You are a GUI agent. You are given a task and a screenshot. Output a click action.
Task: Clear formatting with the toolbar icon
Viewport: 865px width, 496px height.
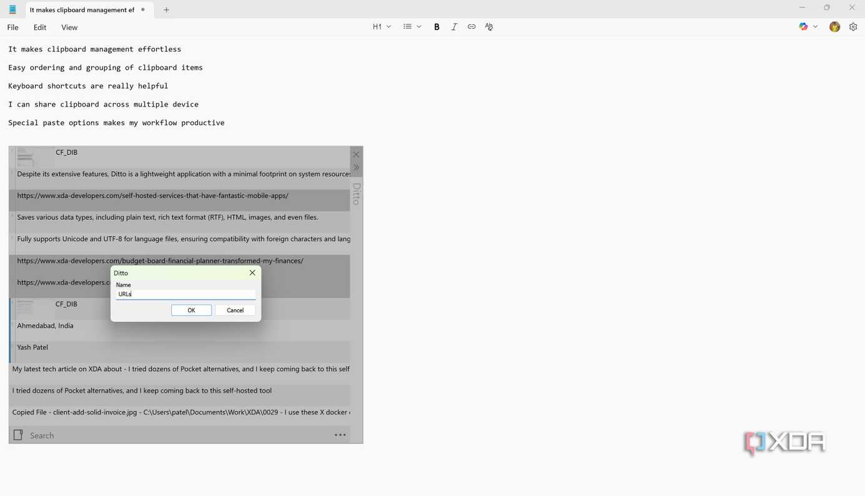(x=489, y=27)
